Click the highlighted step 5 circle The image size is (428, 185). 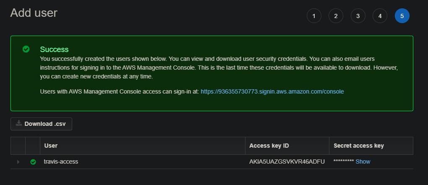tap(402, 16)
